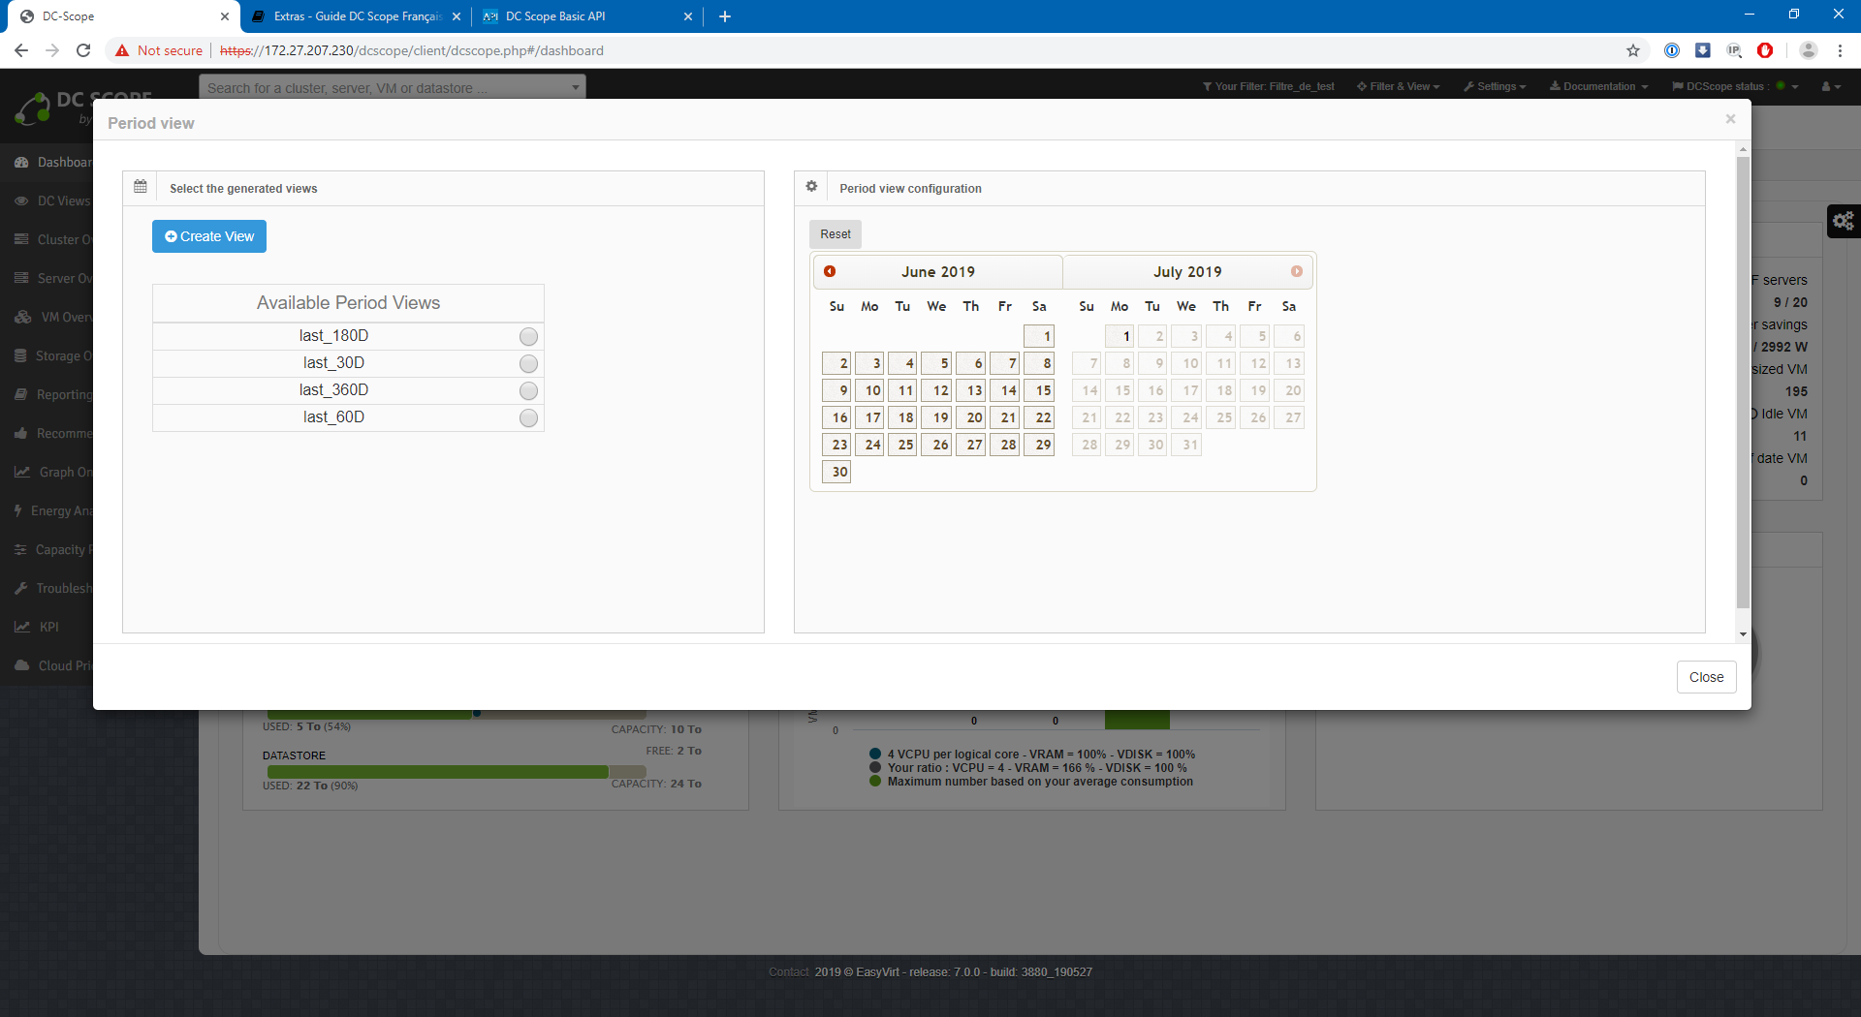The image size is (1861, 1017).
Task: Open the Settings dropdown menu
Action: [1495, 86]
